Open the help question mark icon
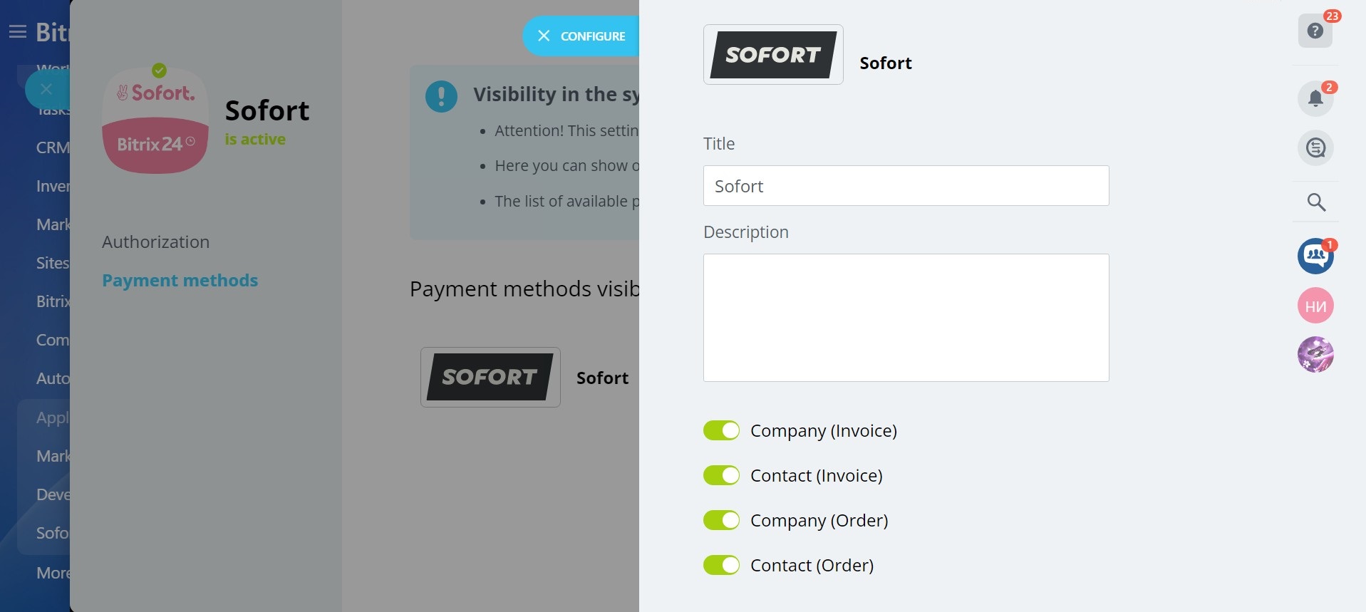This screenshot has height=612, width=1366. (x=1315, y=31)
